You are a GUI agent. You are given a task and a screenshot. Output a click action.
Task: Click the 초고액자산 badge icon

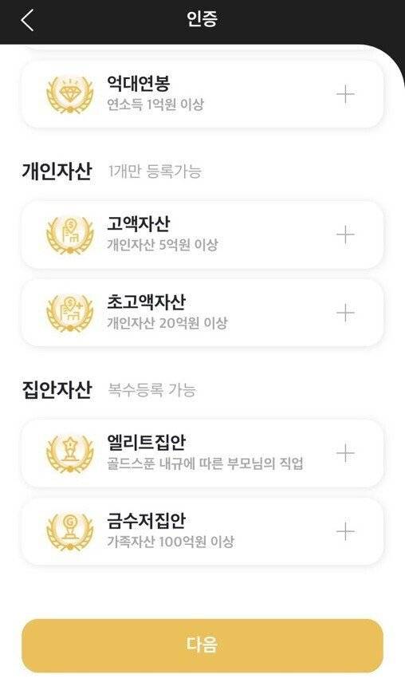coord(70,313)
